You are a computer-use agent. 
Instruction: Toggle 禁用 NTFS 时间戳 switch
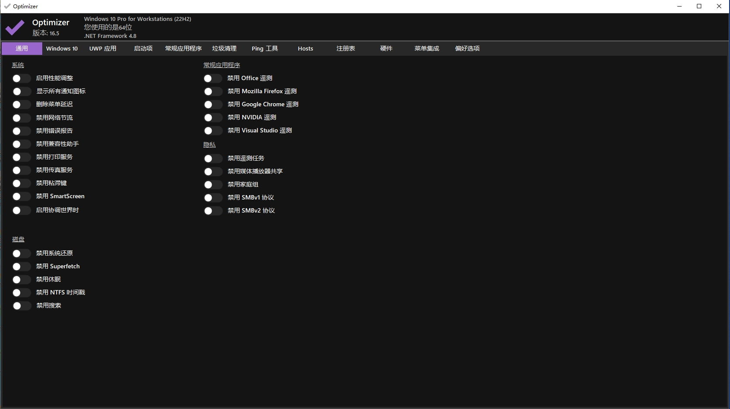[x=21, y=293]
